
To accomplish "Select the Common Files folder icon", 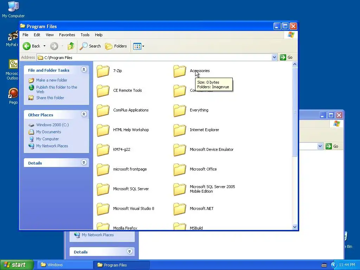I will click(180, 91).
